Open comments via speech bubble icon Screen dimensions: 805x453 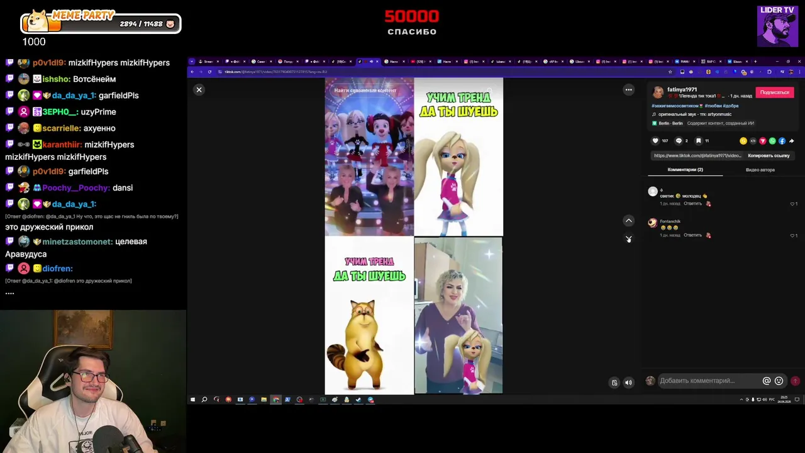[679, 141]
